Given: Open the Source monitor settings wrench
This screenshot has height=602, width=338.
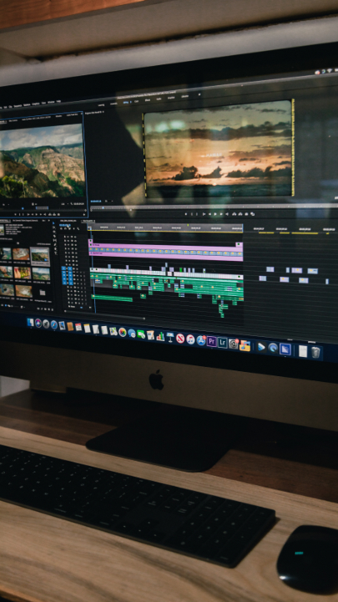Looking at the screenshot, I should click(x=71, y=204).
